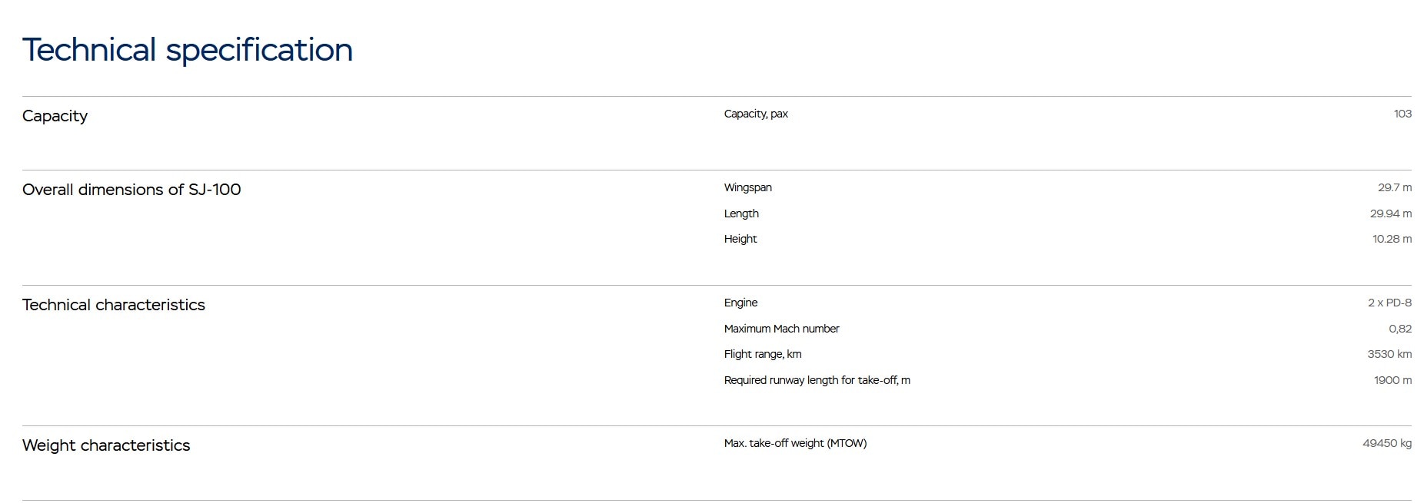
Task: Click the 2 x PD-8 engine value
Action: pyautogui.click(x=1389, y=303)
